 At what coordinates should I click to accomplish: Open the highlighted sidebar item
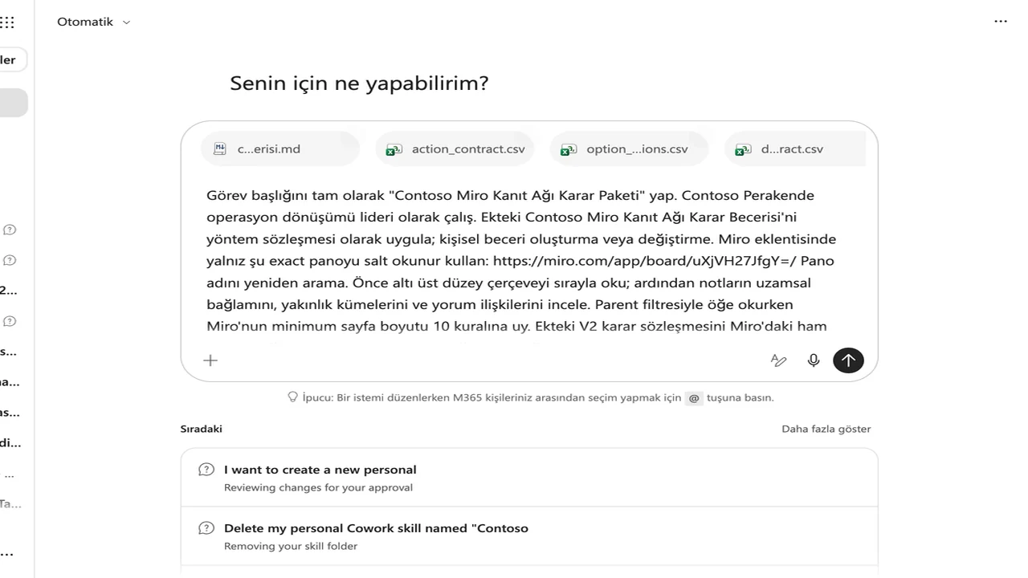click(x=13, y=103)
